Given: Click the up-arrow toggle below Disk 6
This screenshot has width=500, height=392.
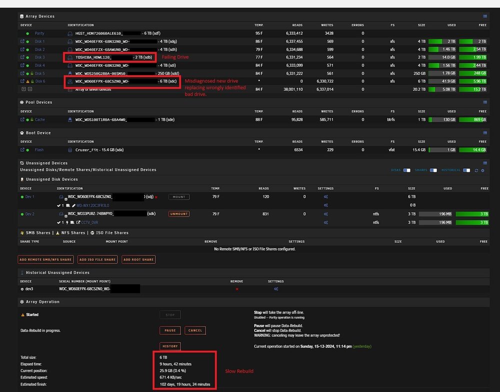Looking at the screenshot, I should click(x=29, y=89).
